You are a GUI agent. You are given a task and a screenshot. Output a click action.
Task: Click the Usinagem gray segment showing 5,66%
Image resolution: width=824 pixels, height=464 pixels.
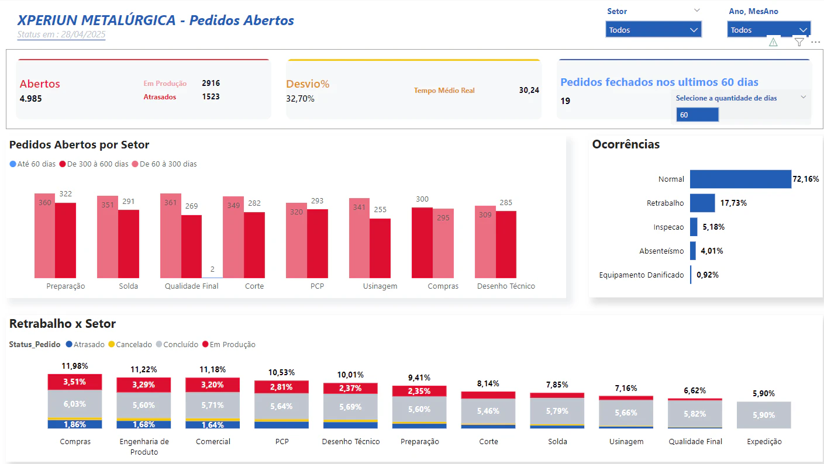(626, 413)
